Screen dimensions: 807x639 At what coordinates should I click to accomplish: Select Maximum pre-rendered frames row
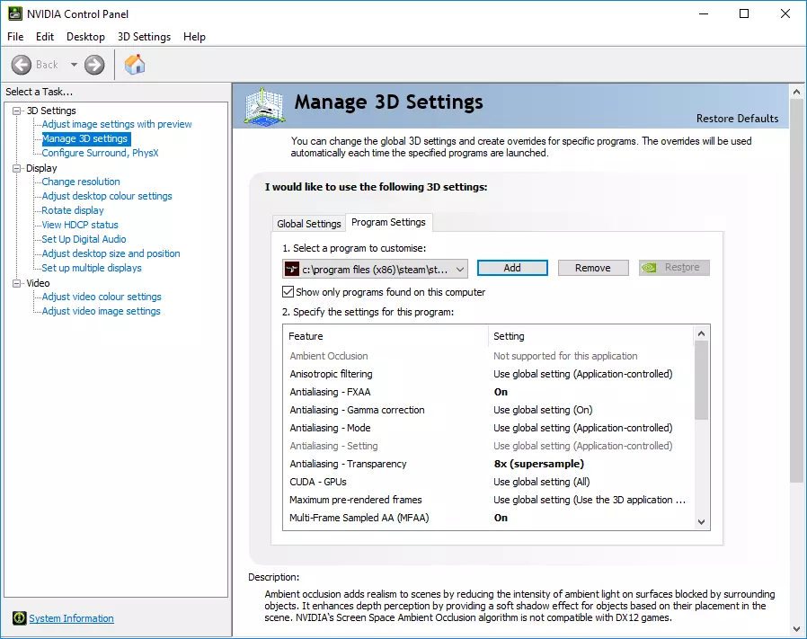[x=488, y=500]
